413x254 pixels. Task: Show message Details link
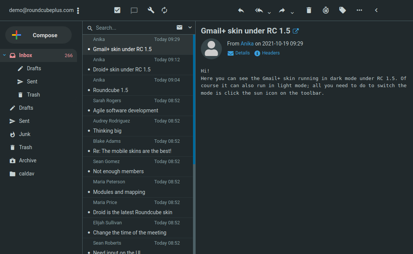pos(239,53)
